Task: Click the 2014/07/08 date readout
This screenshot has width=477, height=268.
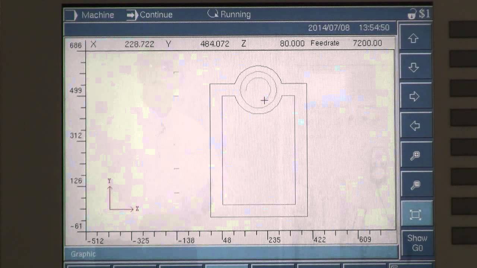Action: coord(329,28)
